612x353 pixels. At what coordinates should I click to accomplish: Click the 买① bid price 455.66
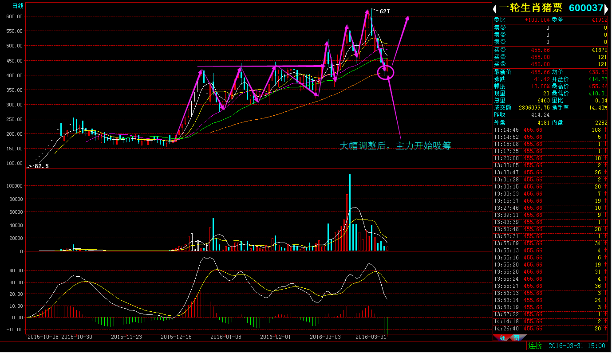click(x=540, y=51)
